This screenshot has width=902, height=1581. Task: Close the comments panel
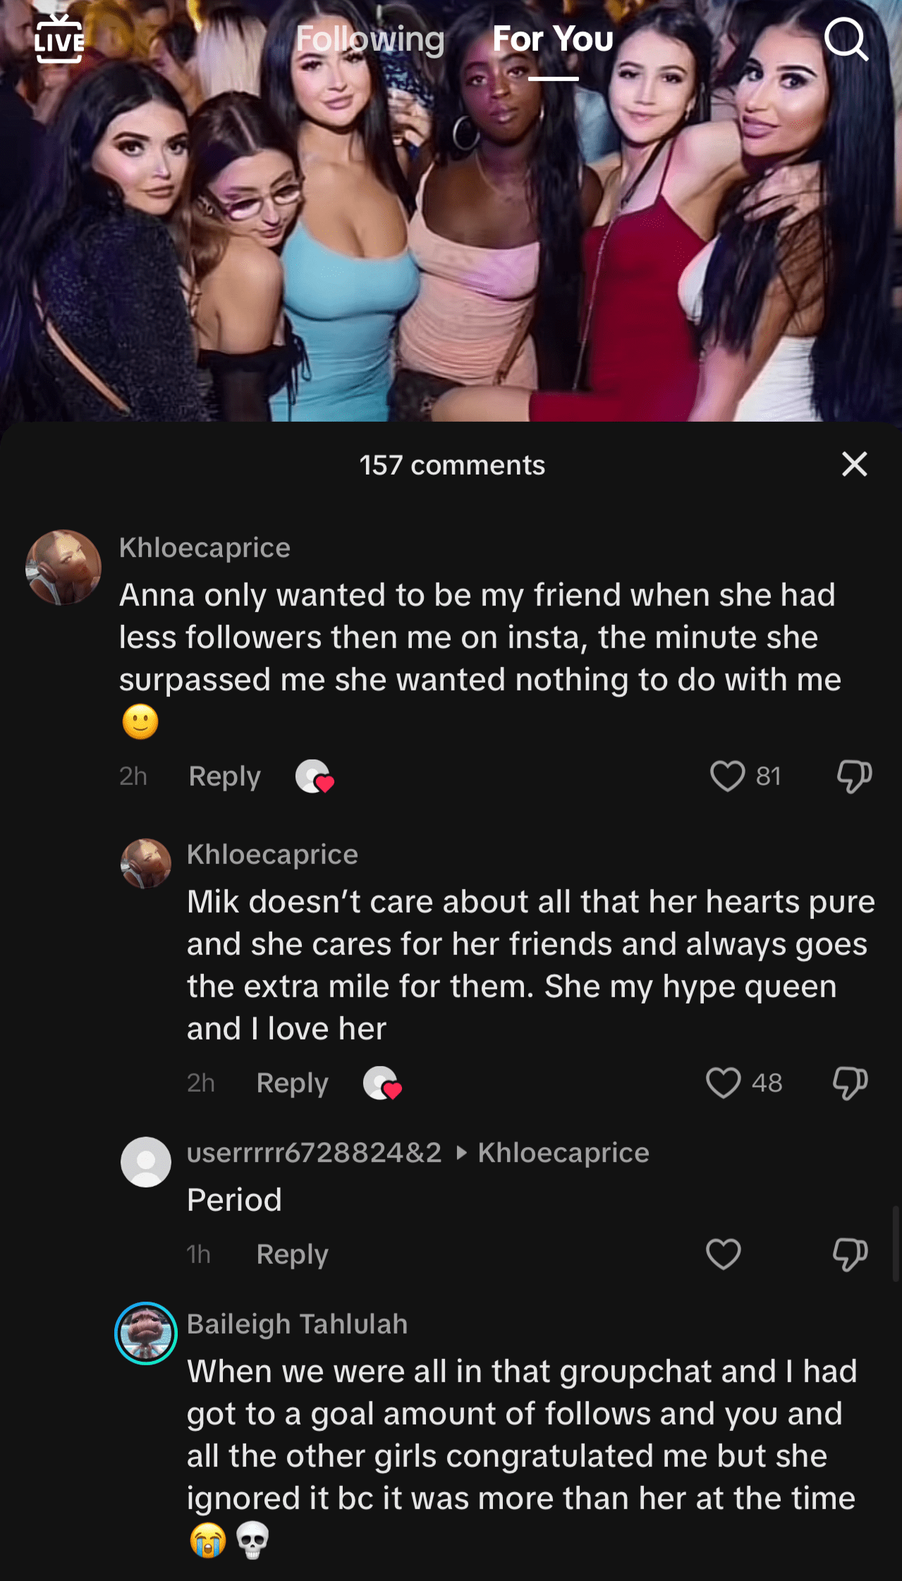(x=854, y=464)
